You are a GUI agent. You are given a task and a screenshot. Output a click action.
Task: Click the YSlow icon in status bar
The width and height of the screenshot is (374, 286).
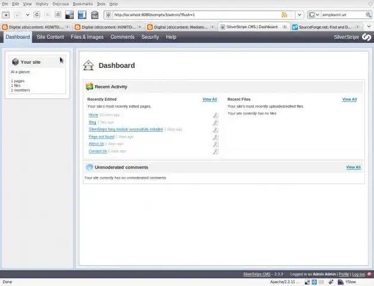(x=341, y=282)
